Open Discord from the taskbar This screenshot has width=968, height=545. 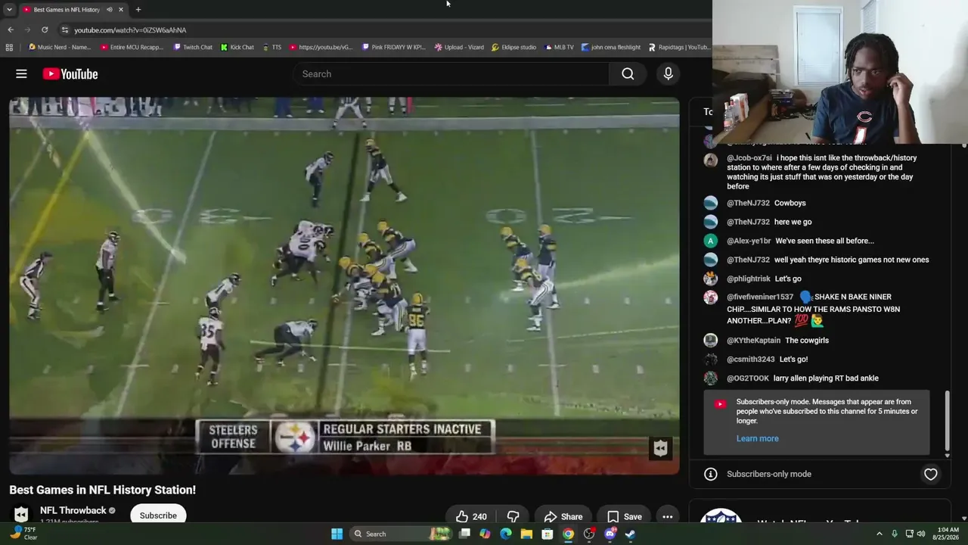[610, 534]
